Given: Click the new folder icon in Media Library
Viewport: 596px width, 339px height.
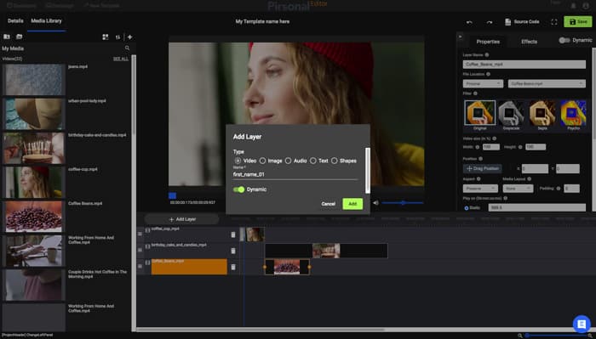Looking at the screenshot, I should pos(7,37).
